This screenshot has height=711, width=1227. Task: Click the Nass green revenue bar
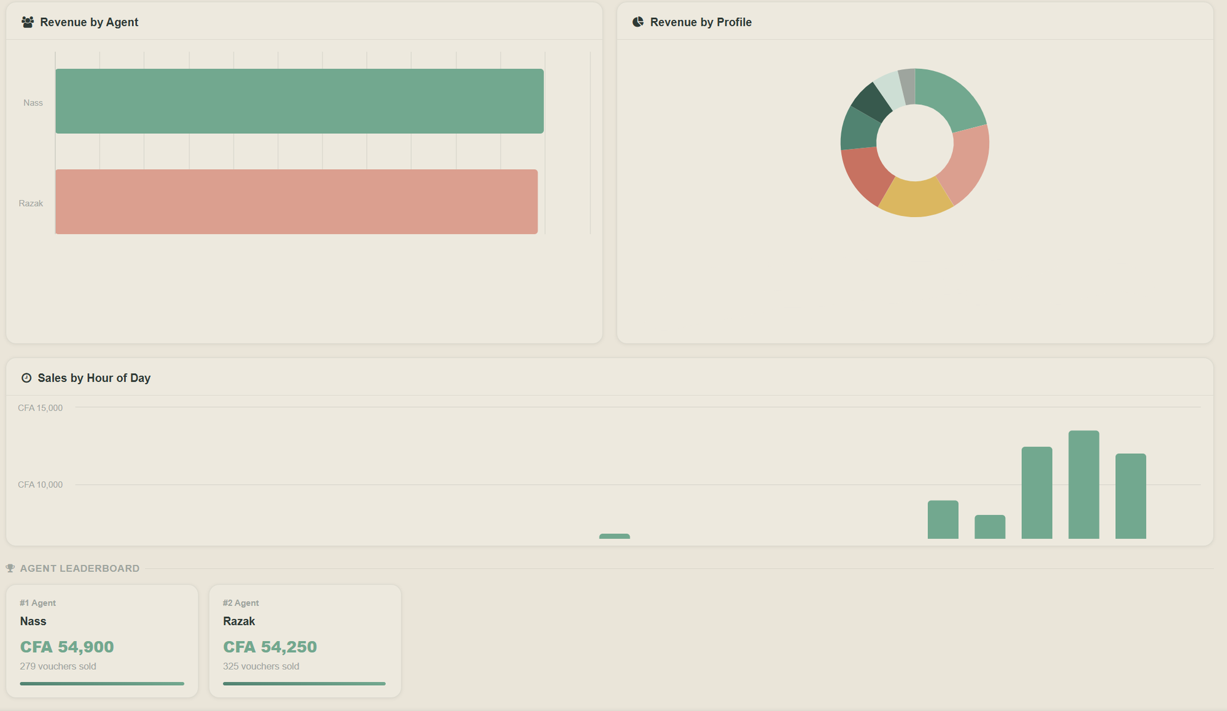coord(300,101)
